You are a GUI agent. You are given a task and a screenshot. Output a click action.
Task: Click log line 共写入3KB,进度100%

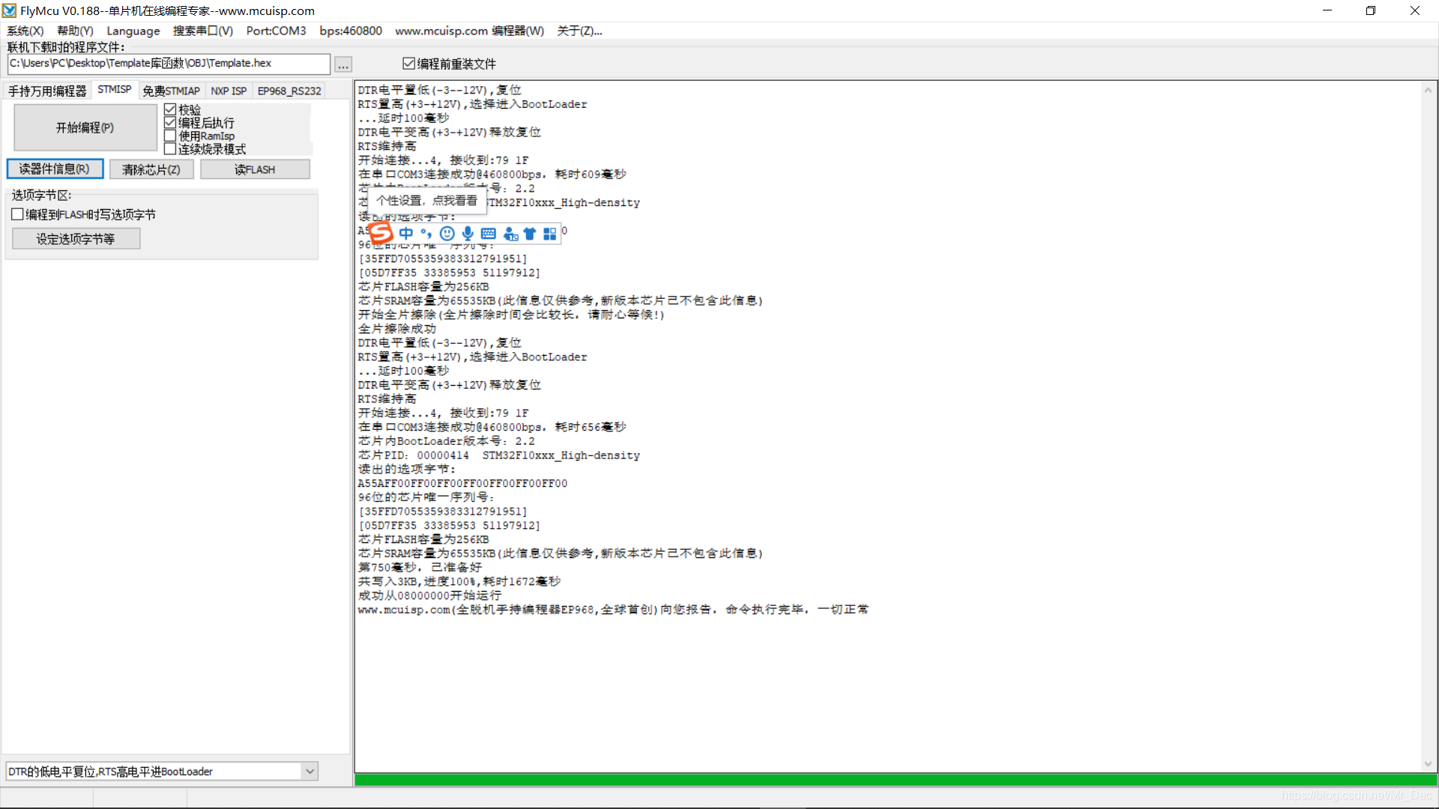pyautogui.click(x=459, y=581)
